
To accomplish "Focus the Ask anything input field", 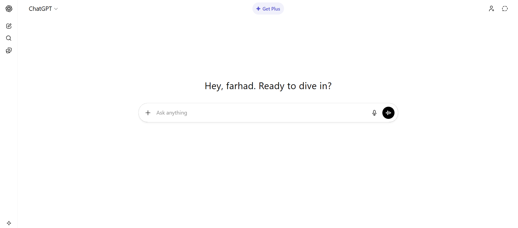I will 259,113.
